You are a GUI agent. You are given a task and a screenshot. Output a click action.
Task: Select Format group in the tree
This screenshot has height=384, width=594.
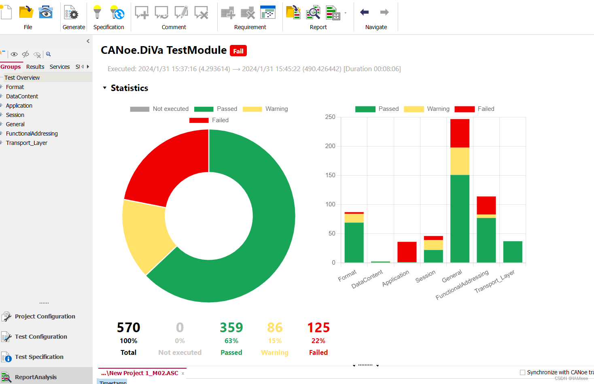pos(15,87)
